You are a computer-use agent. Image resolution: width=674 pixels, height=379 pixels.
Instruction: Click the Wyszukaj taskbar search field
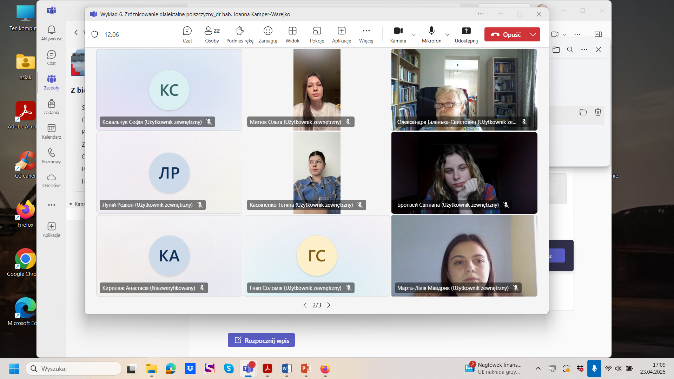pyautogui.click(x=74, y=368)
